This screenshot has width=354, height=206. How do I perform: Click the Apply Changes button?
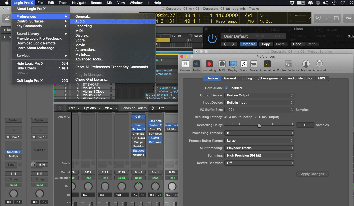tap(312, 174)
